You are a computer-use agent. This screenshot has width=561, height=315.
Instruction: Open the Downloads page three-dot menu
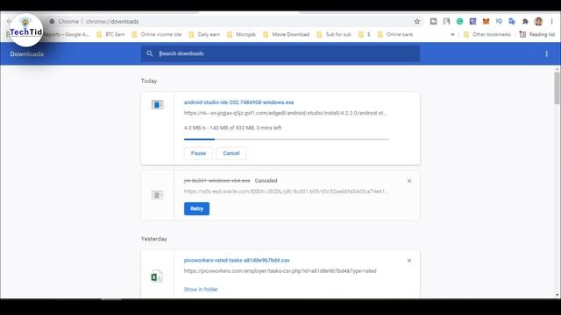click(x=546, y=53)
